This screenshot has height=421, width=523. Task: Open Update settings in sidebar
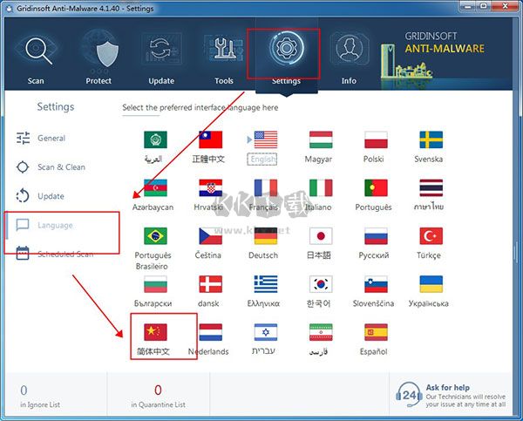pos(40,196)
